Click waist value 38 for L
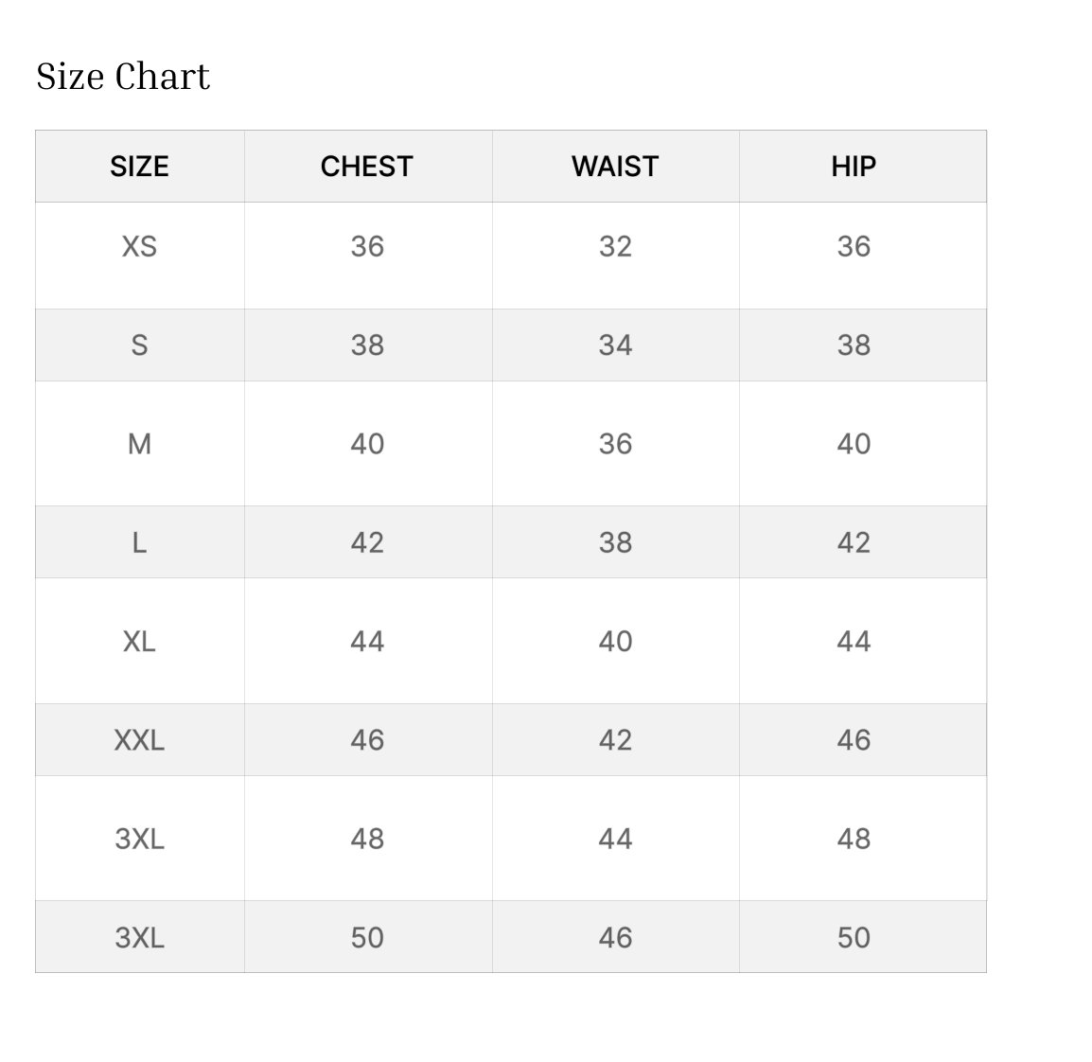This screenshot has height=1062, width=1092. tap(615, 542)
